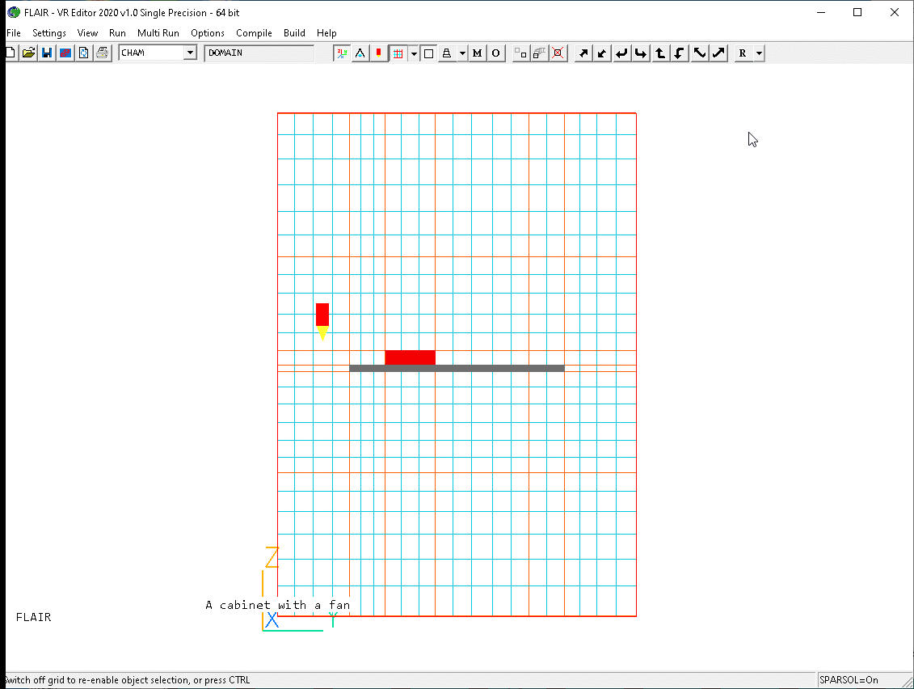
Task: Toggle the grid mesh display button
Action: coord(398,53)
